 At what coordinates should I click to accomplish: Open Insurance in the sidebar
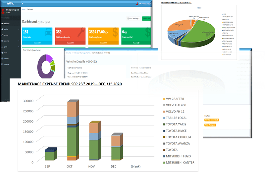pos(10,64)
